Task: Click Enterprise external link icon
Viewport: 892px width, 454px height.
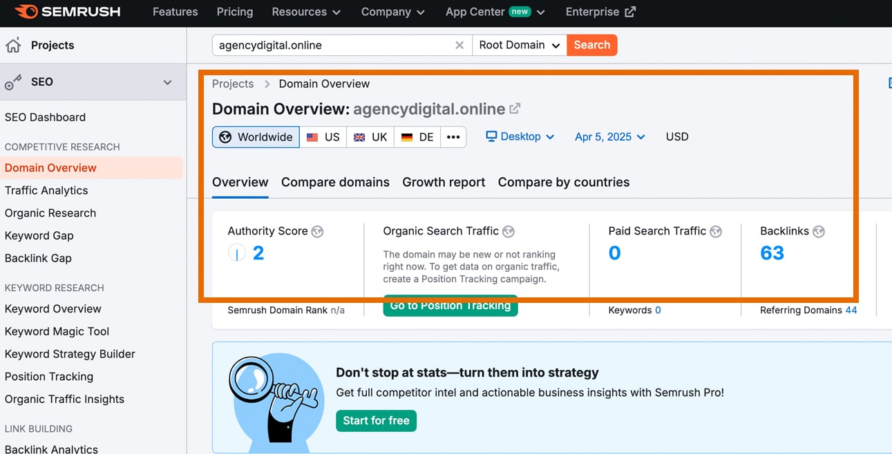Action: coord(629,12)
